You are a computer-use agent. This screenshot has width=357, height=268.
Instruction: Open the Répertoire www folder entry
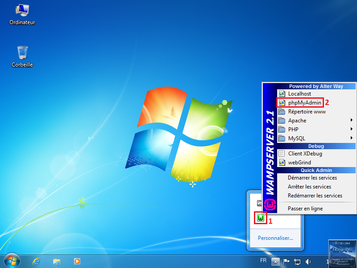[316, 112]
